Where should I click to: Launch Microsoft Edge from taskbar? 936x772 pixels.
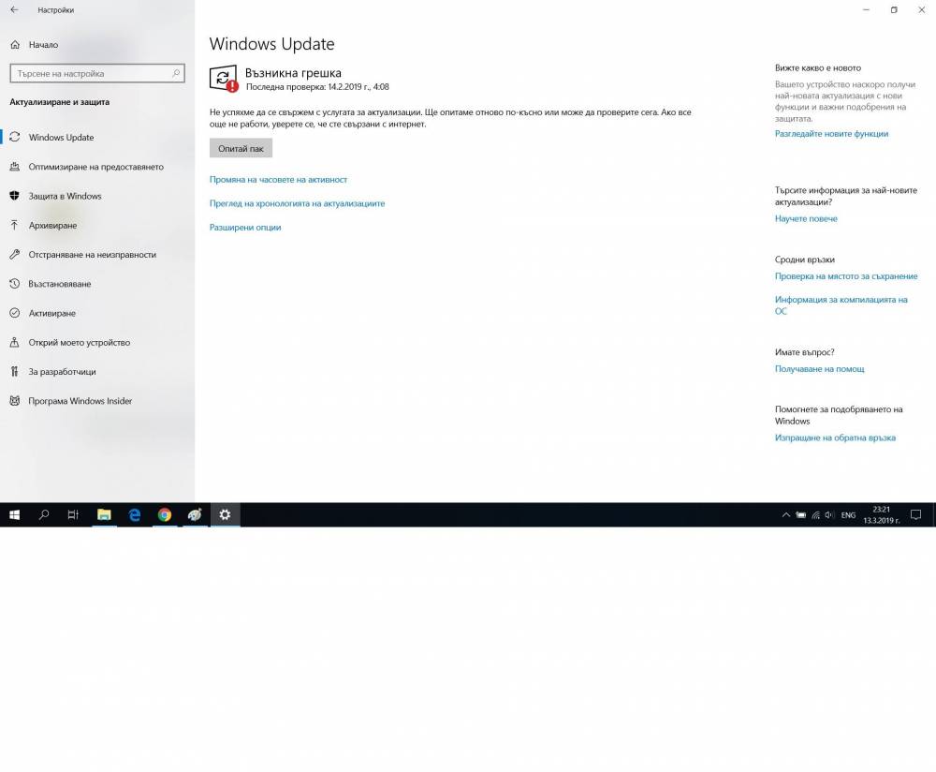(134, 514)
